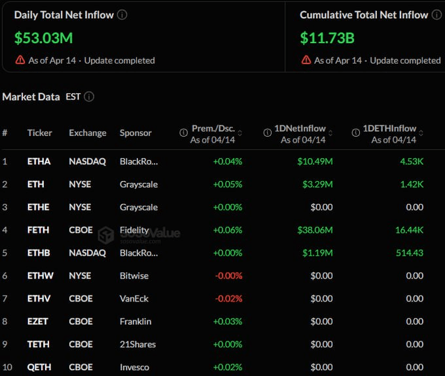
Task: Click info icon left of 1DNetInflow header
Action: (268, 133)
